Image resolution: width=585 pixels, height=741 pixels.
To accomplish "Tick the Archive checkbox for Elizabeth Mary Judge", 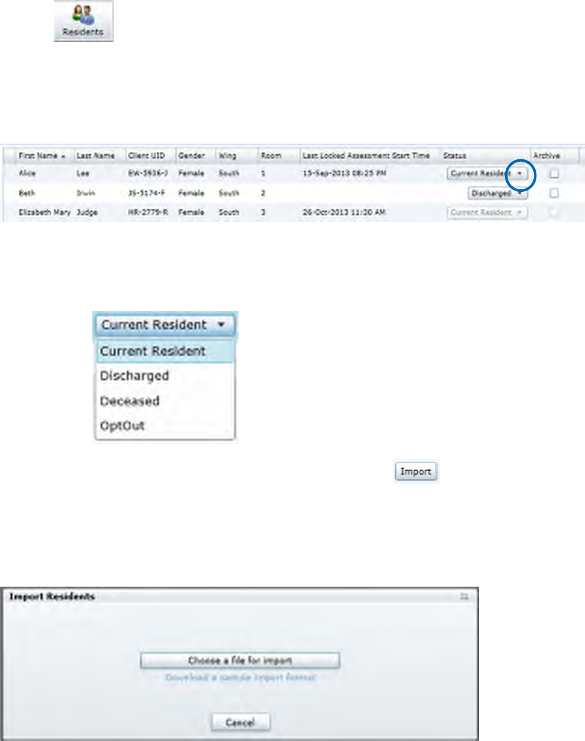I will (x=554, y=212).
